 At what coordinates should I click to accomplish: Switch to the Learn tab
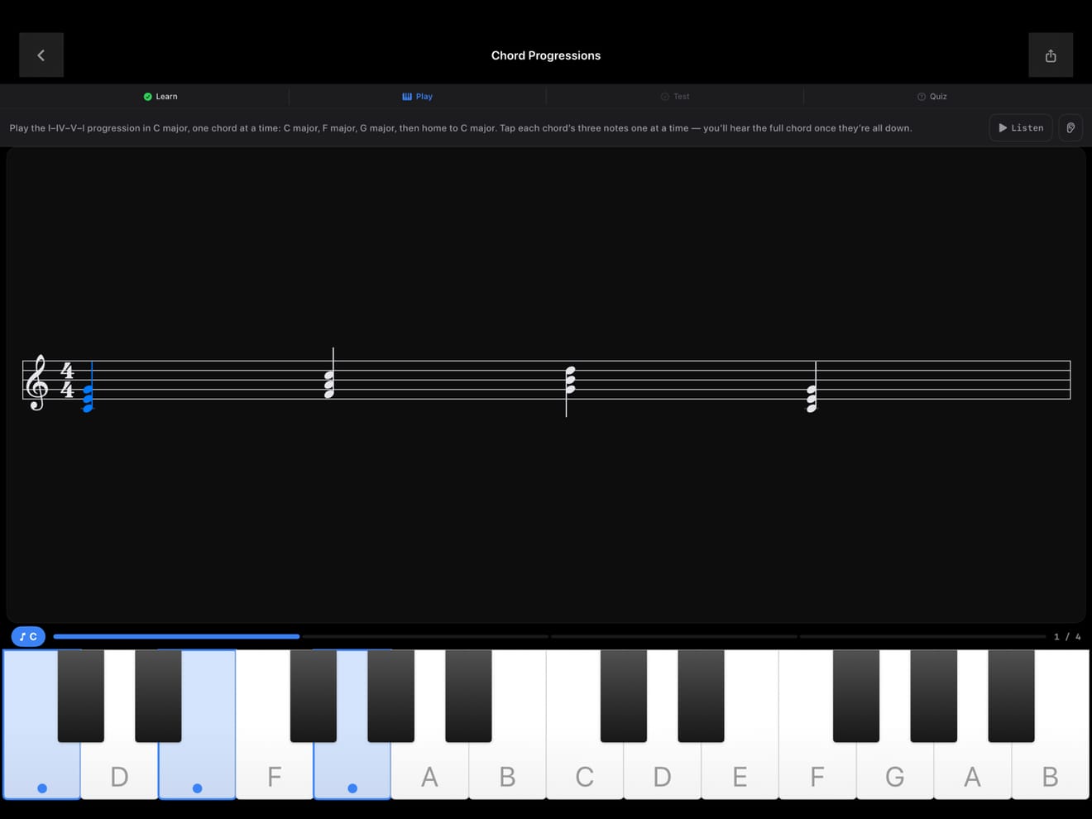160,97
